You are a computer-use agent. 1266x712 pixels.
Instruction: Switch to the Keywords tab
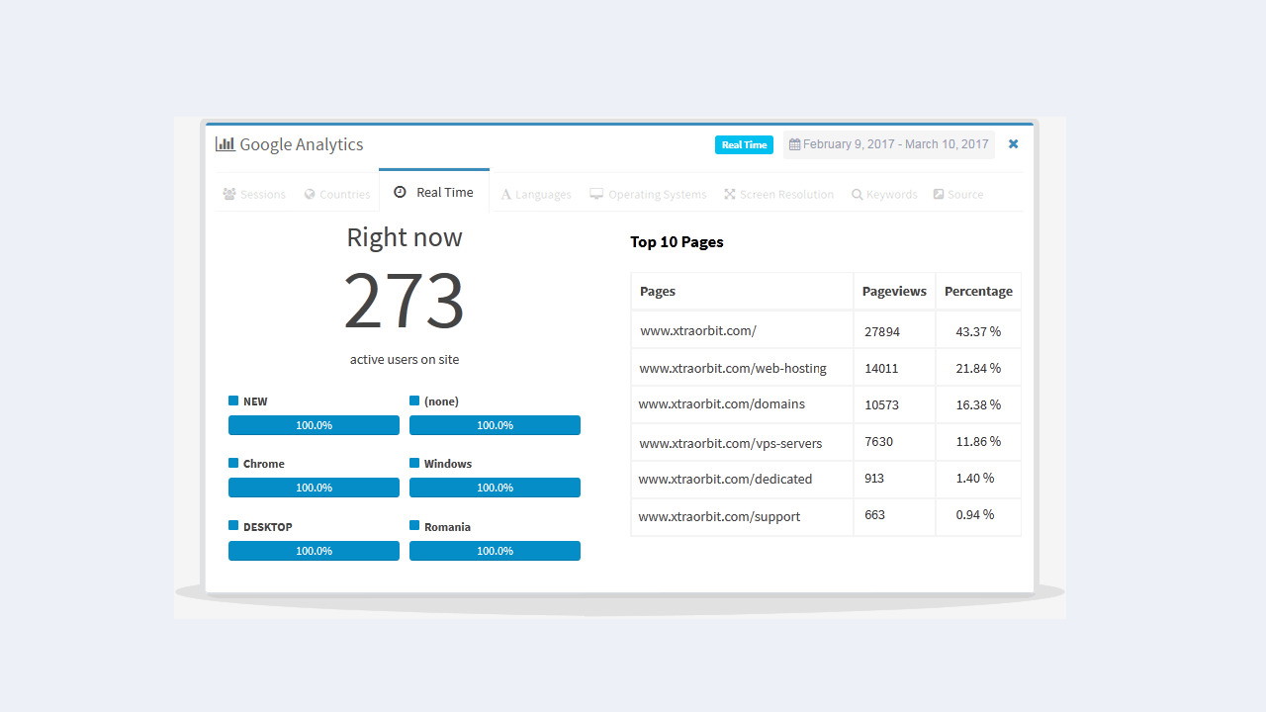point(884,195)
